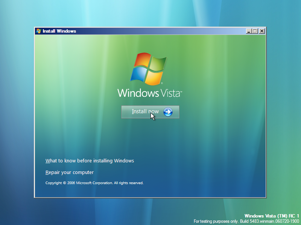301x225 pixels.
Task: Click the Windows Vista (TM) RC 1 text
Action: [x=272, y=216]
